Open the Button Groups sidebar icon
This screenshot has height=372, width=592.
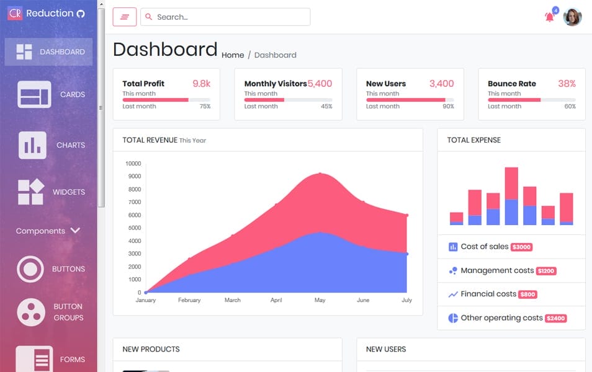[x=30, y=312]
